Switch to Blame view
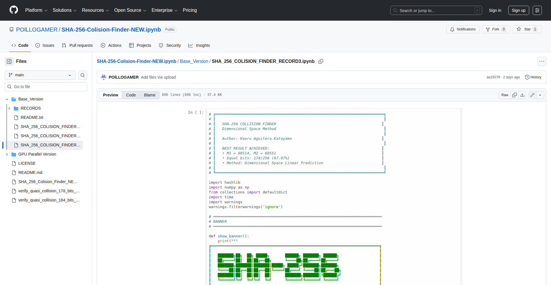The height and width of the screenshot is (285, 551). click(x=150, y=95)
